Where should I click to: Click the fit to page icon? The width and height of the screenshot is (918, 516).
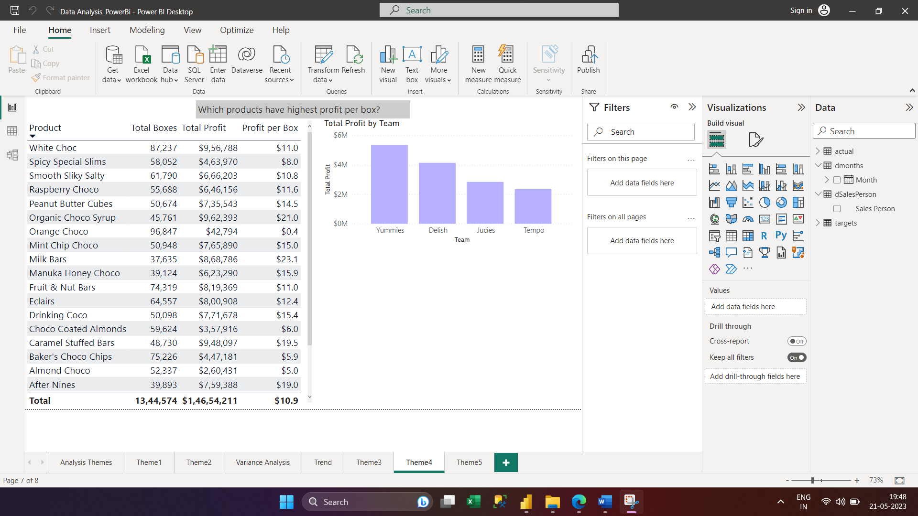coord(899,480)
